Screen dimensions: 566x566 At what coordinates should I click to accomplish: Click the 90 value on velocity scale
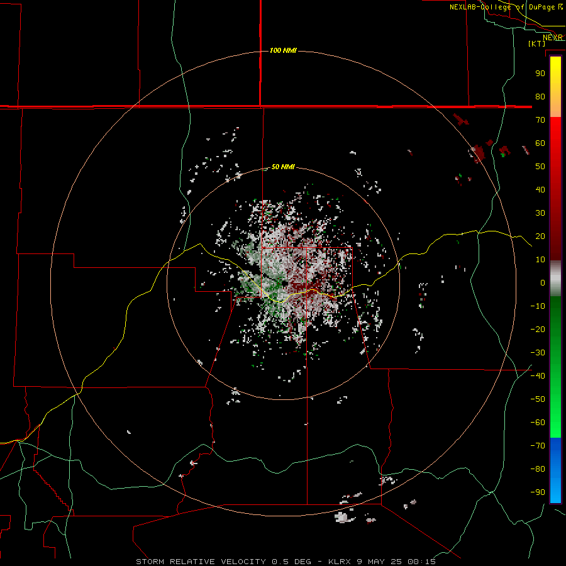[540, 74]
